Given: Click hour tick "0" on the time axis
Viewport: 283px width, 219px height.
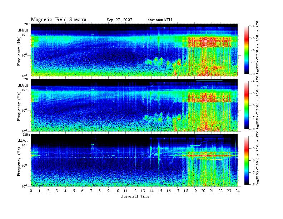Looking at the screenshot, I should 31,191.
